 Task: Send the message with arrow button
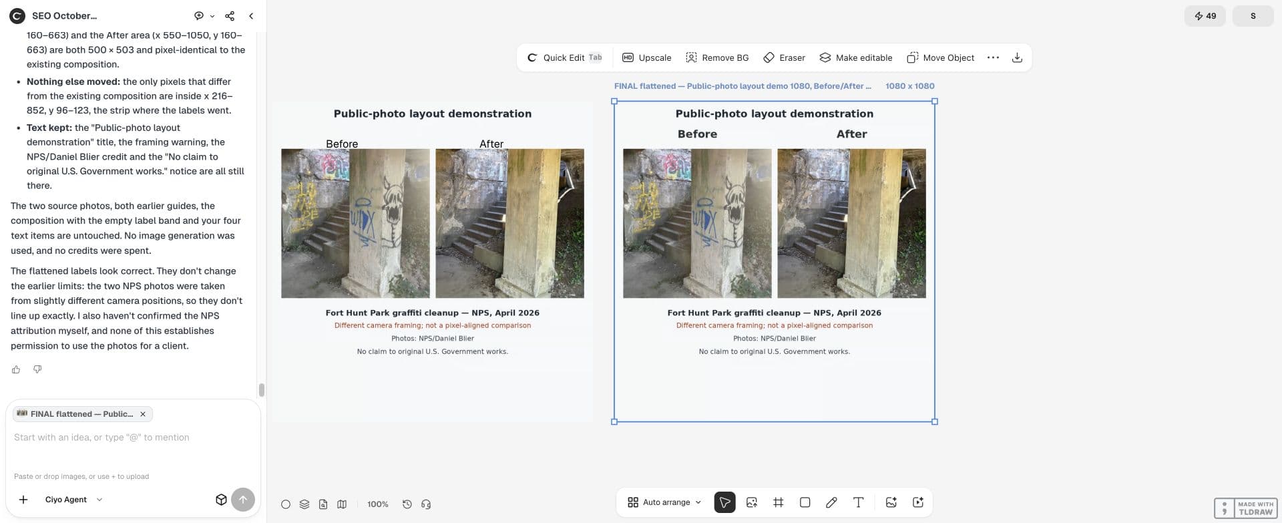243,500
